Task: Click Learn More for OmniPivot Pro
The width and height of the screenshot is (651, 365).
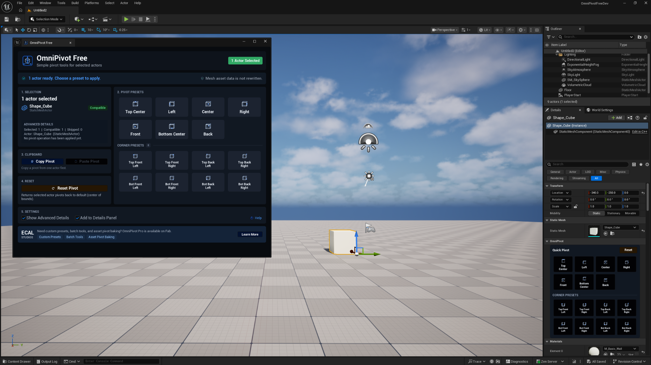Action: 250,234
